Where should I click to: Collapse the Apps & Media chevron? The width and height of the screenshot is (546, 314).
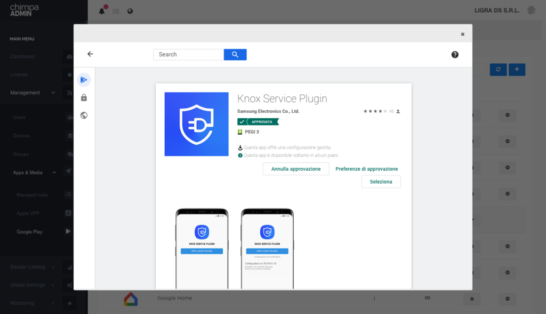54,172
